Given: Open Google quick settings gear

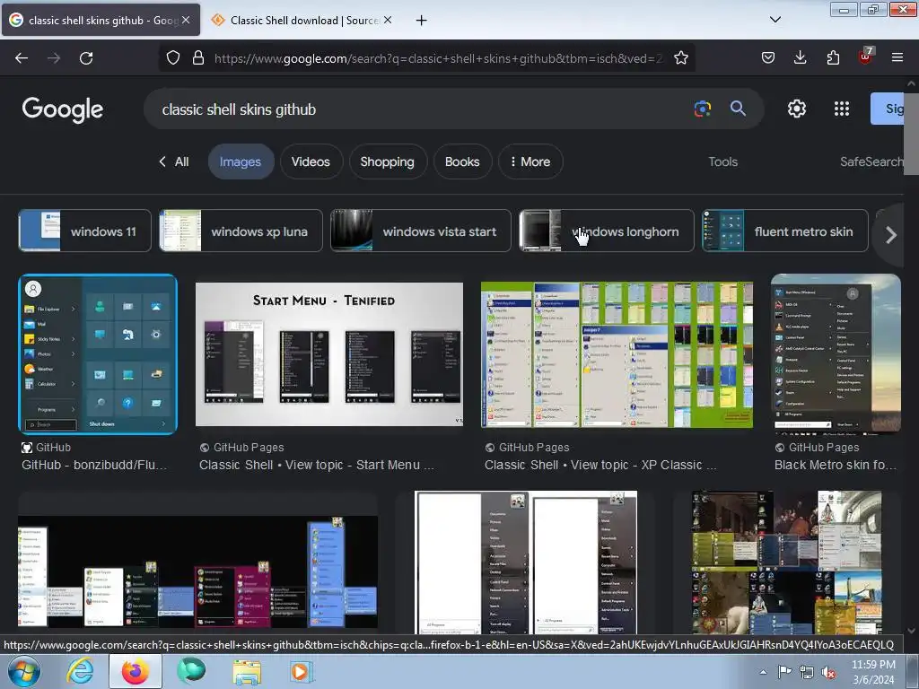Looking at the screenshot, I should tap(797, 109).
